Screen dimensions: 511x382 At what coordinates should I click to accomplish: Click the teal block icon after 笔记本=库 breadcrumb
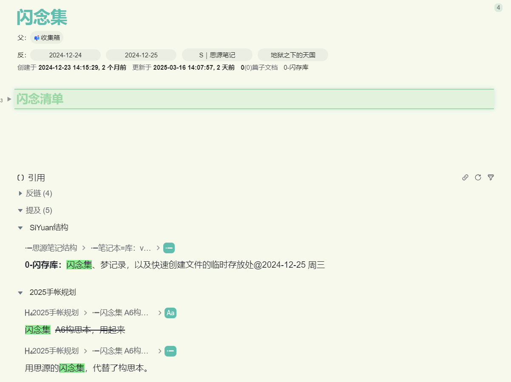coord(169,247)
